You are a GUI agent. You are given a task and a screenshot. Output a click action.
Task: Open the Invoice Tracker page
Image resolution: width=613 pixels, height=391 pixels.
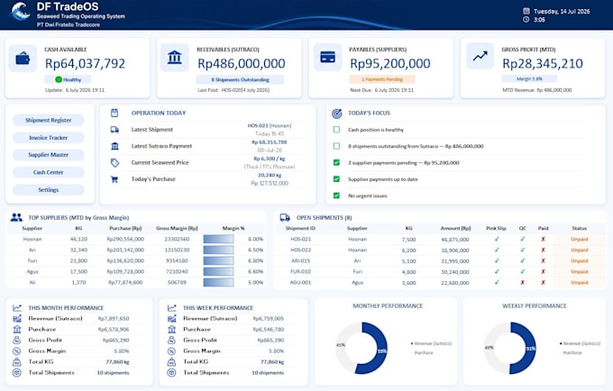[49, 138]
